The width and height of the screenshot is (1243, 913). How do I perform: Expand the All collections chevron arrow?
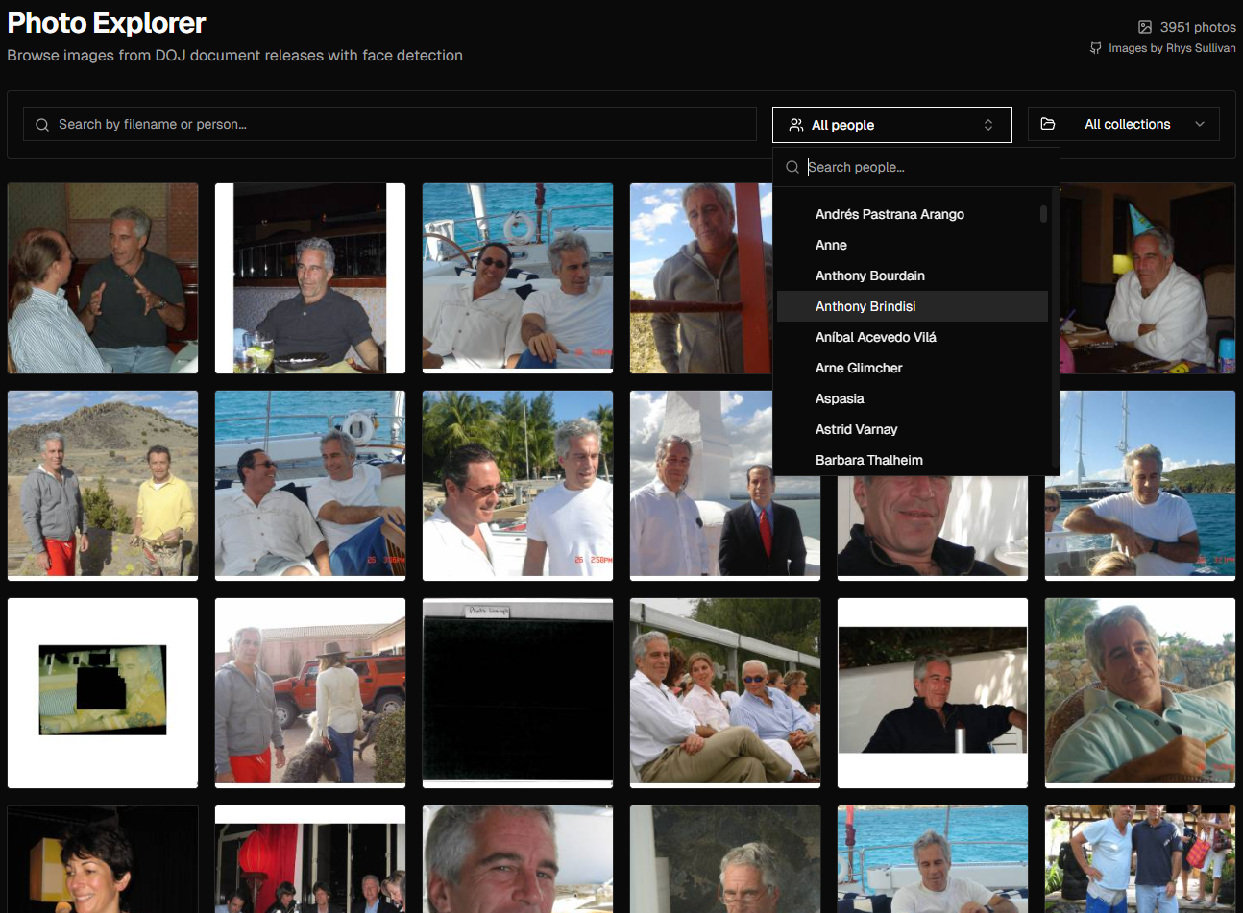click(x=1200, y=124)
